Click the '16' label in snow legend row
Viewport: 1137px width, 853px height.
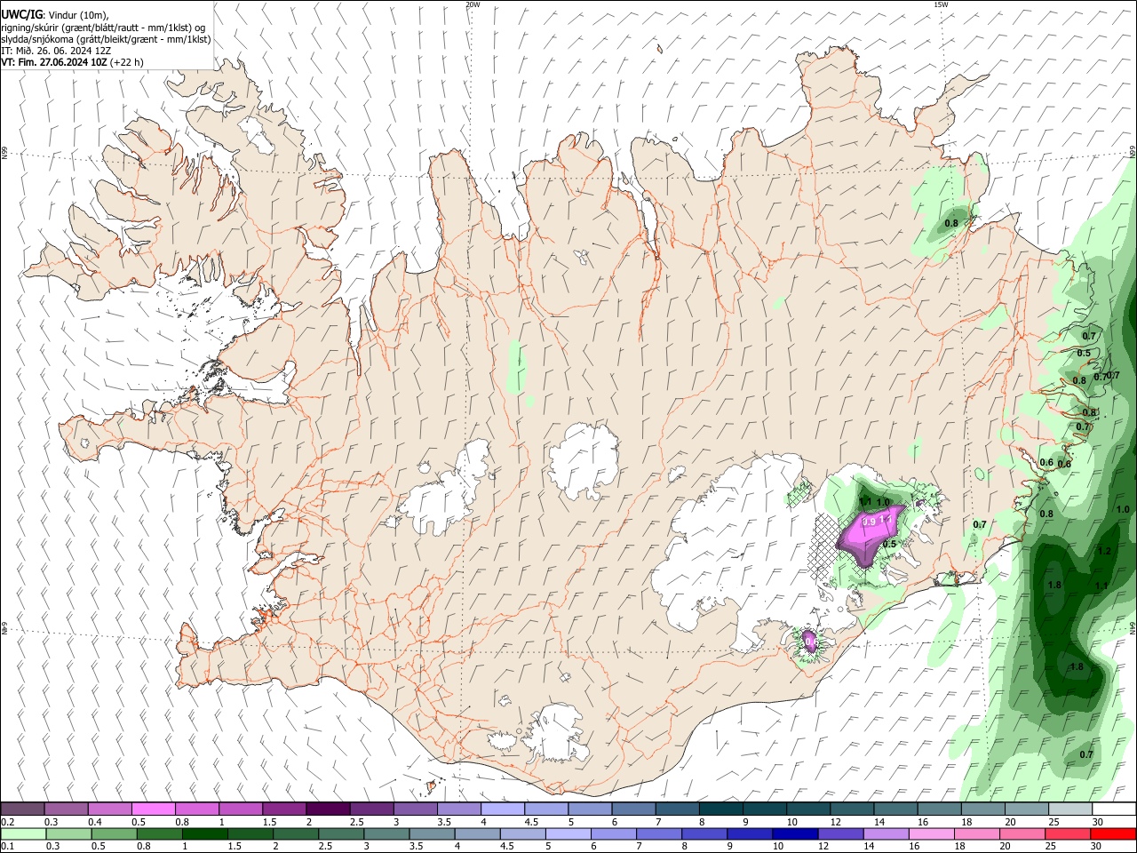point(923,822)
